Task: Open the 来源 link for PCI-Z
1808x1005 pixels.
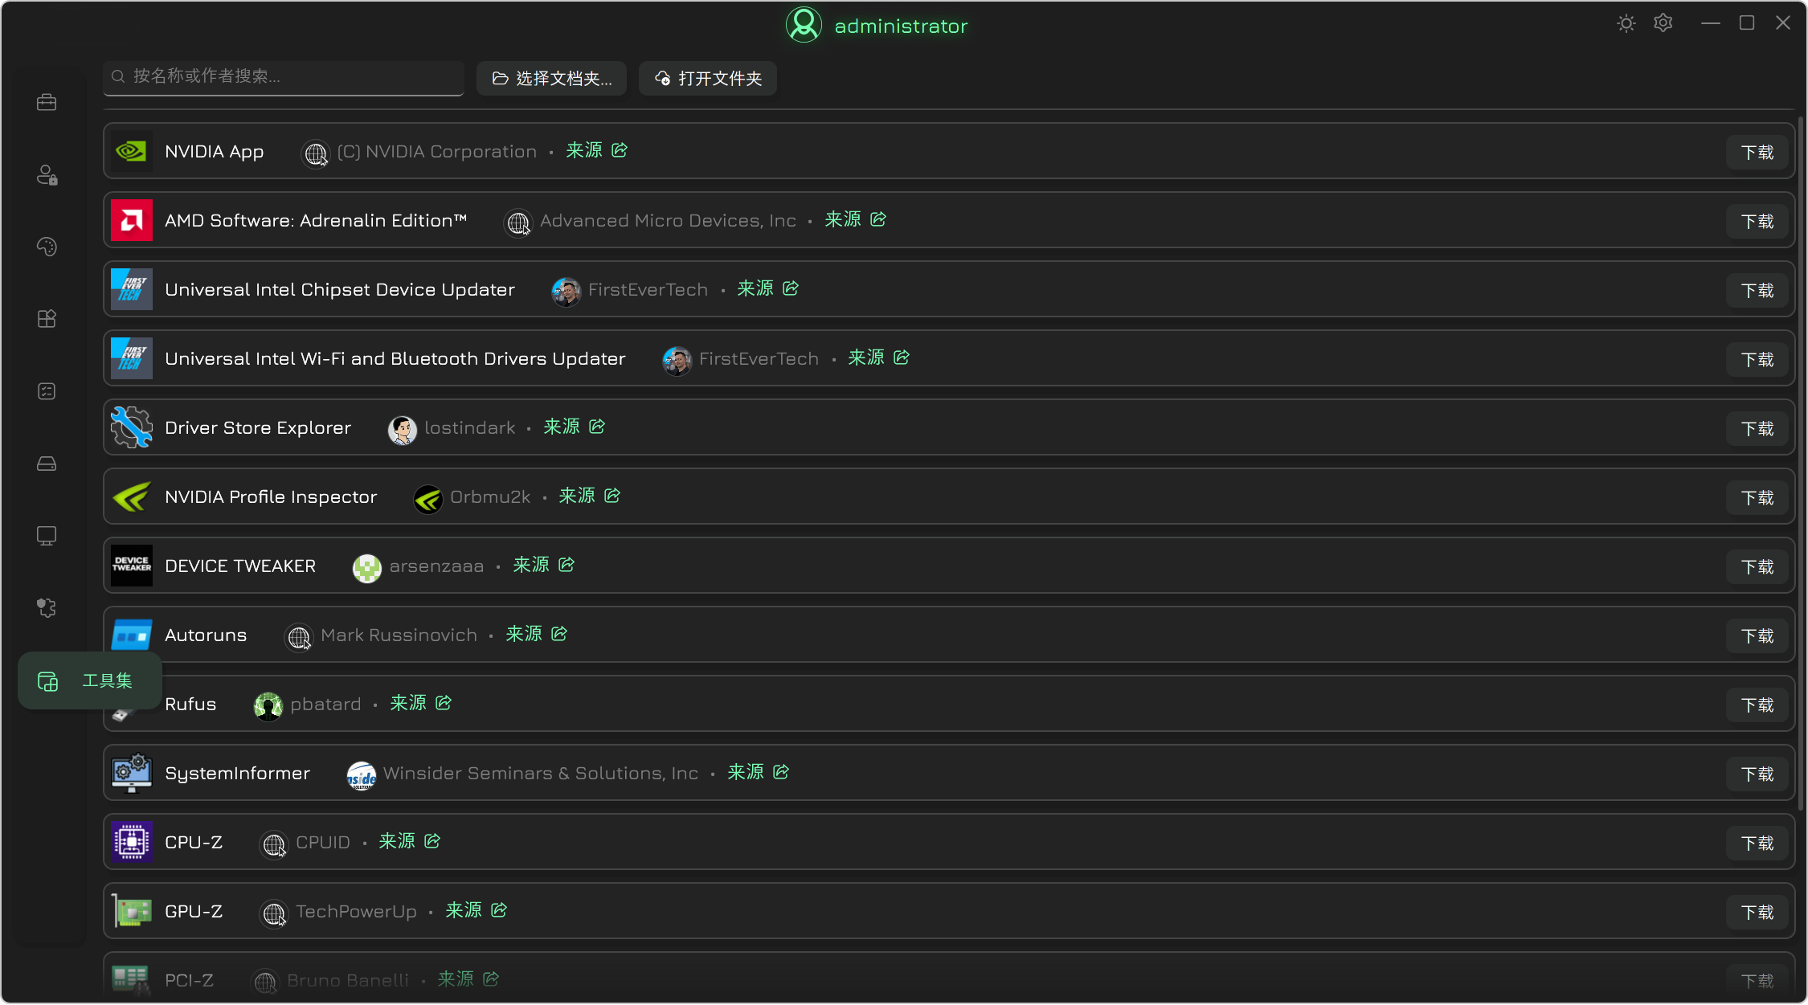Action: pos(468,979)
